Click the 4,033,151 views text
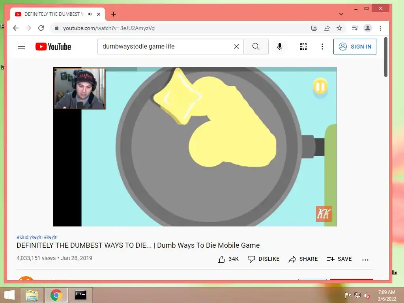Screen dimensions: 404x303 [x=36, y=258]
